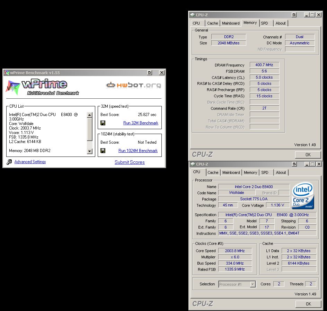Open the Processor #1 selection dropdown

(x=253, y=284)
